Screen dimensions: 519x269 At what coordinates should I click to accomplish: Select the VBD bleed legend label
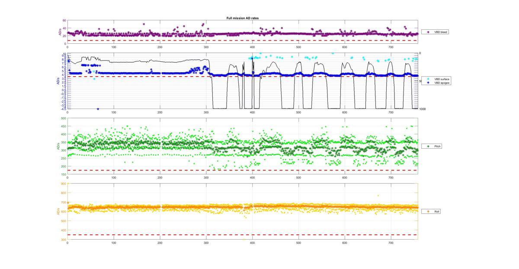tap(441, 32)
